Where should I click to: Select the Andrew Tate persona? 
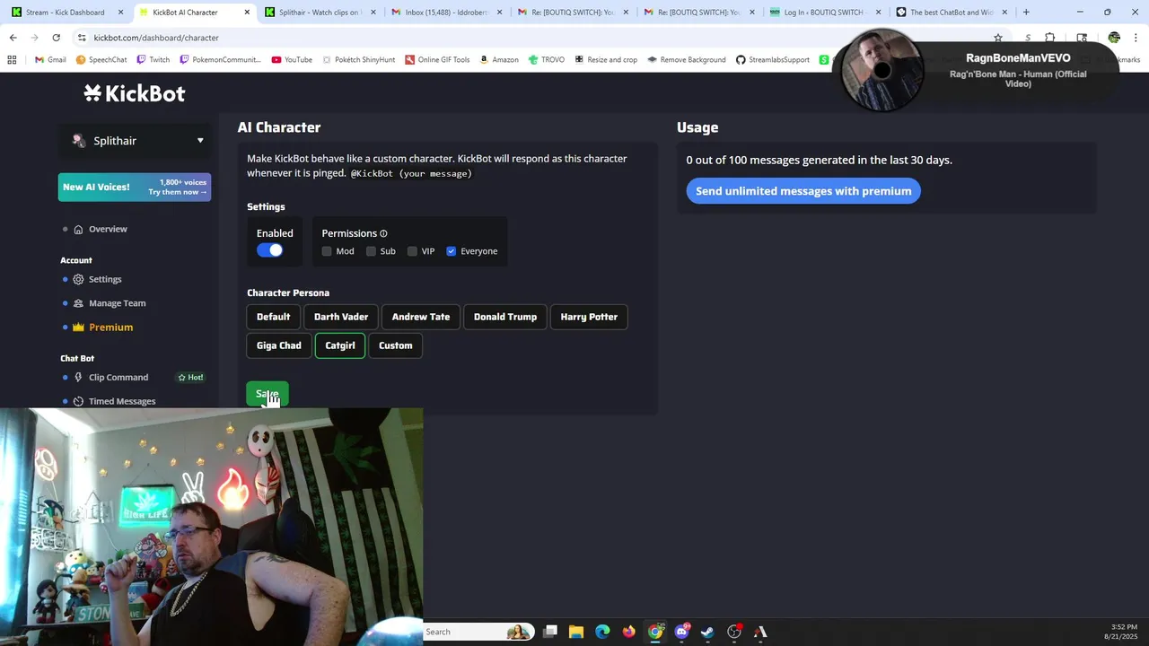pyautogui.click(x=421, y=317)
